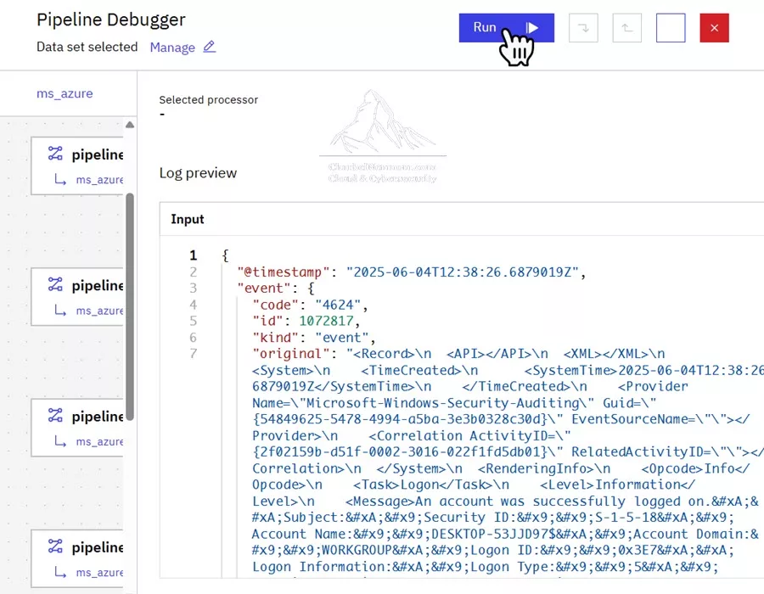Click the step-out arrow button
This screenshot has height=594, width=764.
[x=627, y=28]
